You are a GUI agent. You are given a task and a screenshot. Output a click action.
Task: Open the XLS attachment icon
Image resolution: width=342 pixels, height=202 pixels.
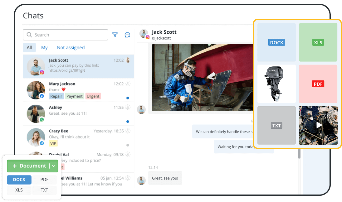[x=318, y=42]
